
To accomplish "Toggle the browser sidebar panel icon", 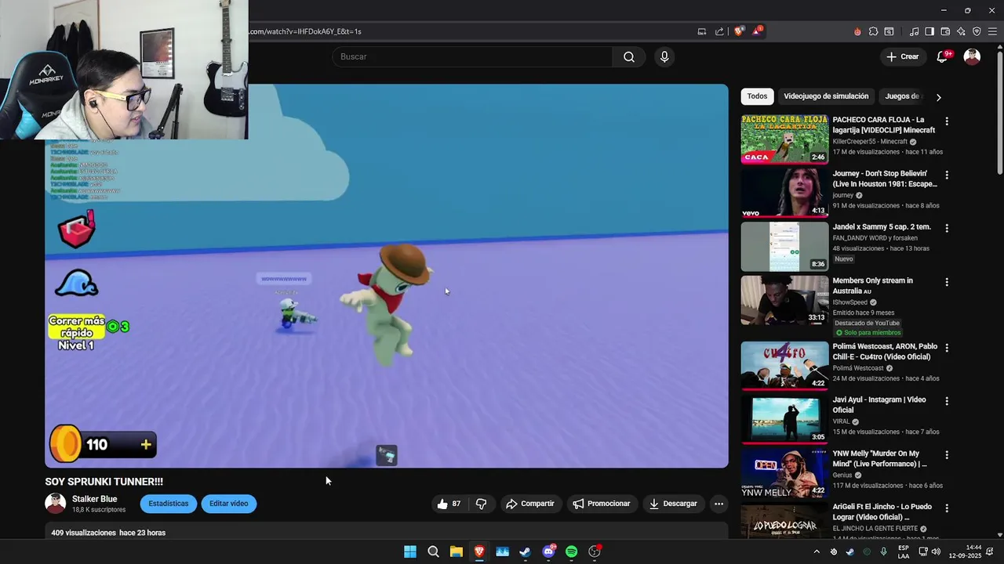I will point(929,31).
